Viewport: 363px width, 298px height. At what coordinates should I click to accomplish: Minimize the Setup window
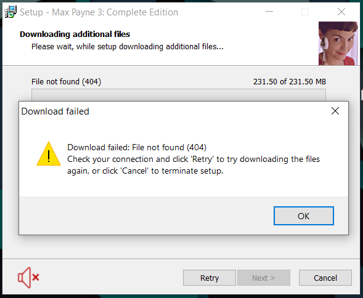tap(269, 12)
